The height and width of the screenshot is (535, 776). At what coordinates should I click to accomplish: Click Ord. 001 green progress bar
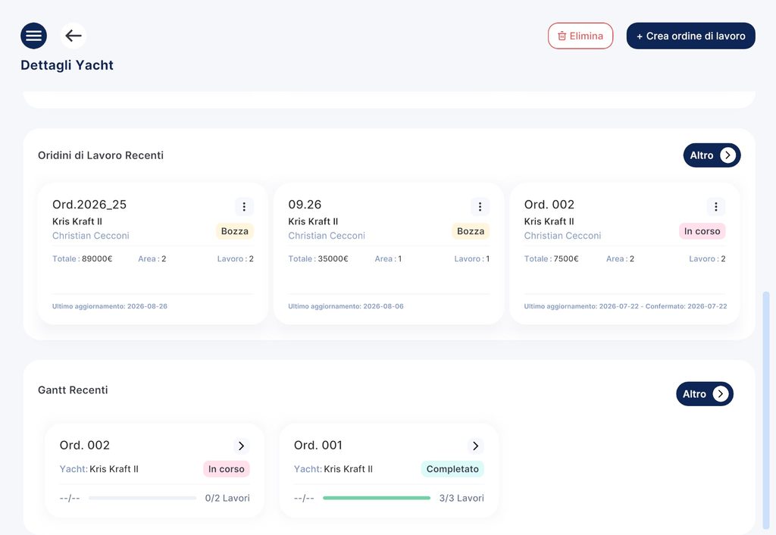pos(377,498)
